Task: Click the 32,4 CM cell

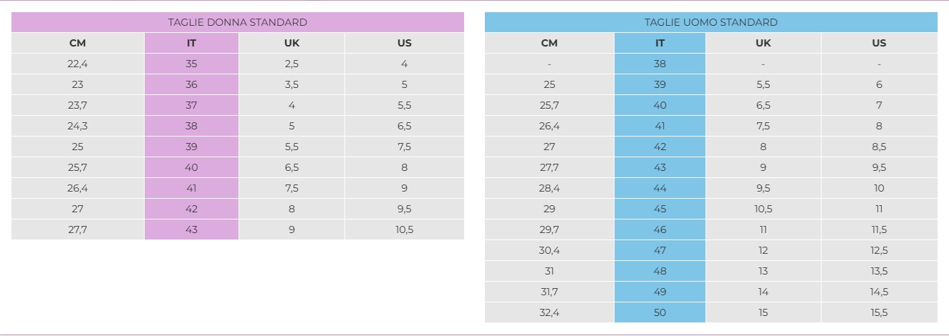Action: click(549, 312)
